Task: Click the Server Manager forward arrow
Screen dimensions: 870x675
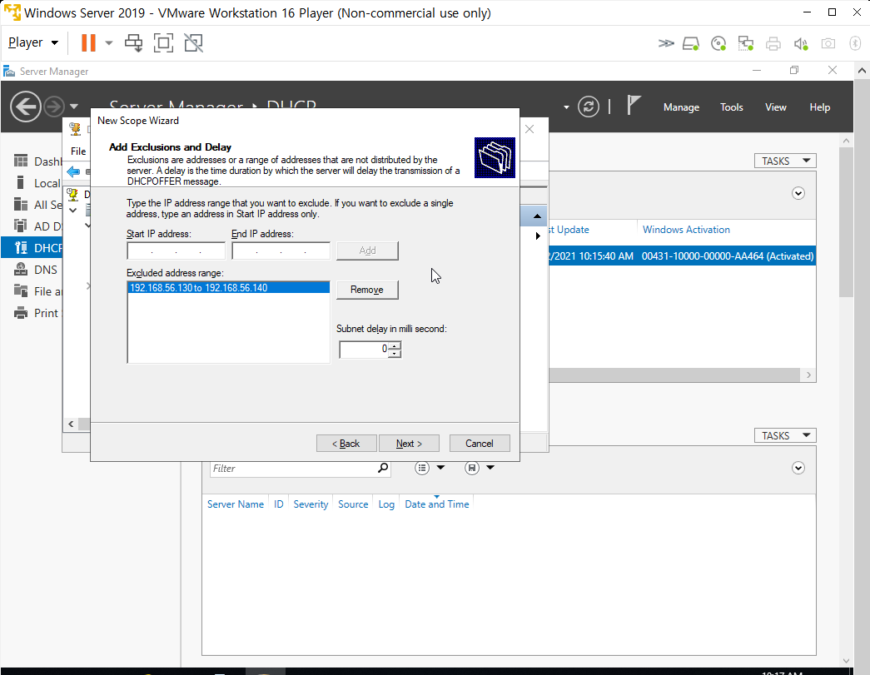Action: (x=54, y=107)
